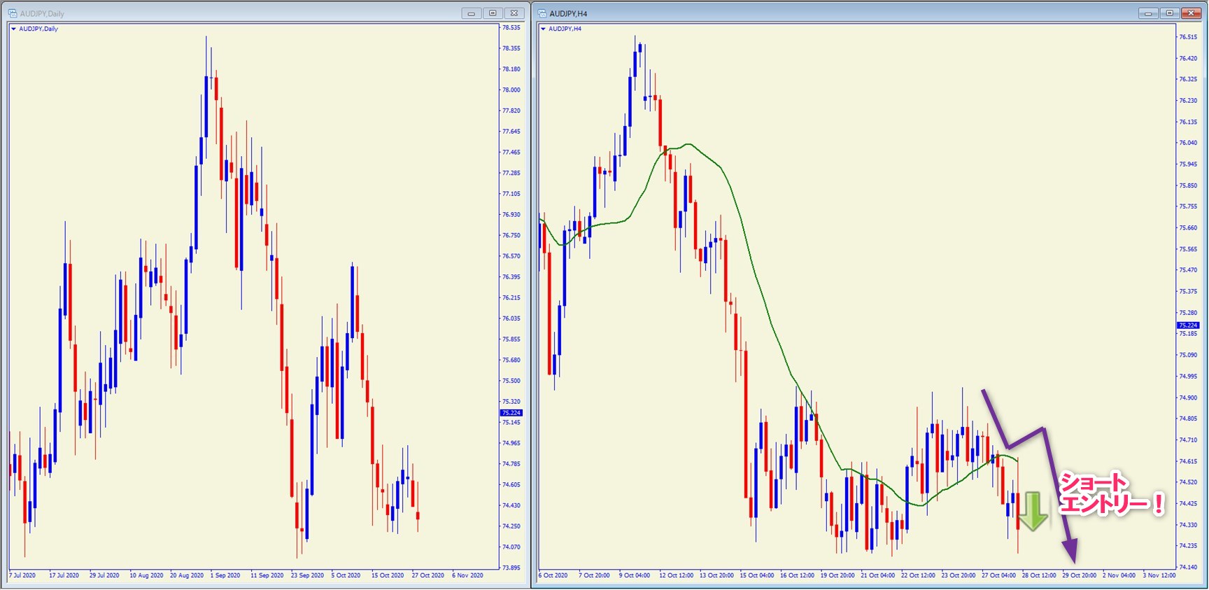This screenshot has height=590, width=1209.
Task: Click the 74.965 price level label
Action: 511,443
